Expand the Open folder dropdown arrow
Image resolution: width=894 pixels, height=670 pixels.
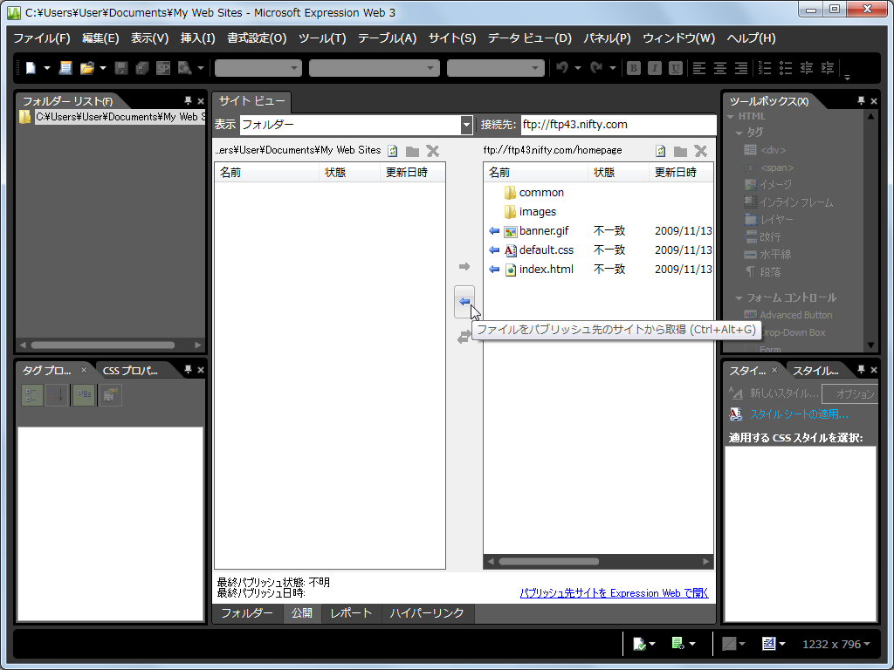pyautogui.click(x=103, y=68)
